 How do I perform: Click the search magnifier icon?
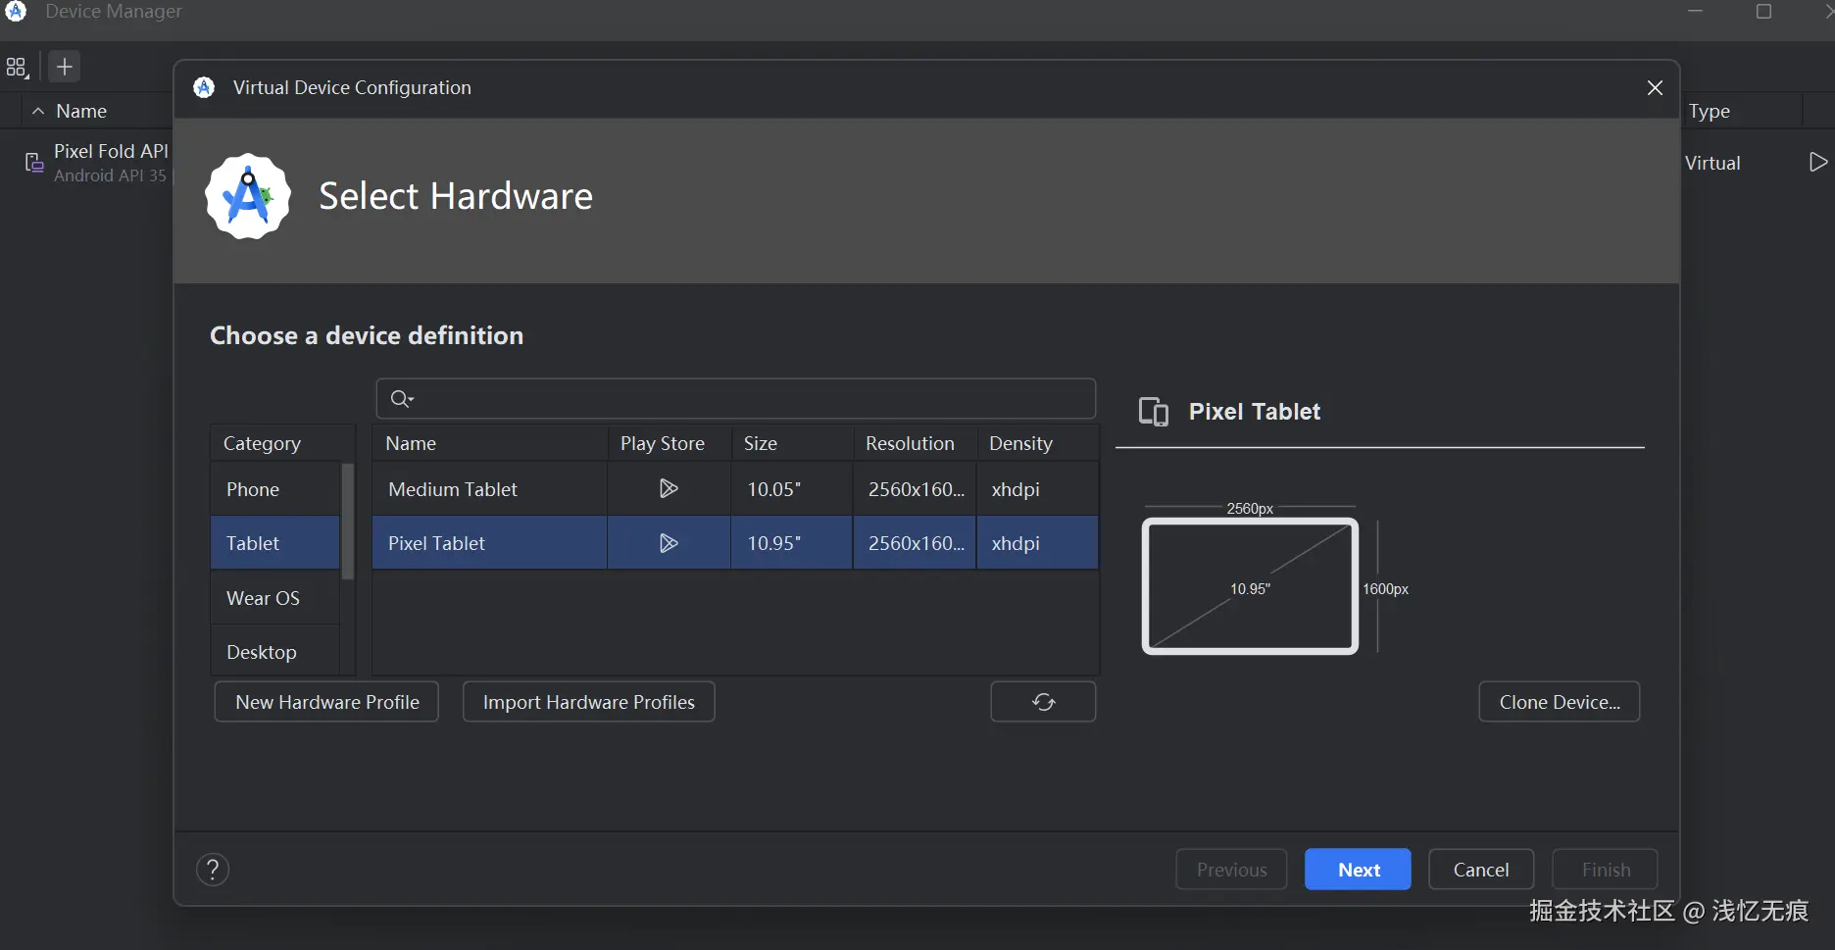(x=401, y=399)
